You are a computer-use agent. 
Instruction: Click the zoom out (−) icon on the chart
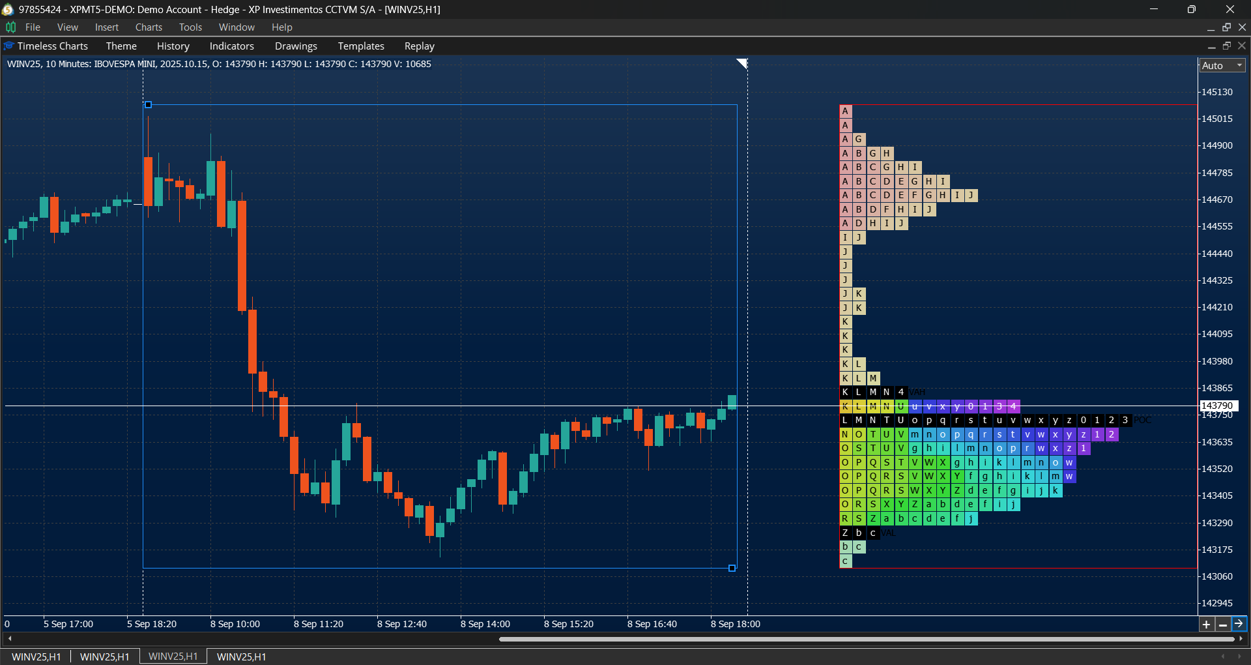click(x=1222, y=625)
